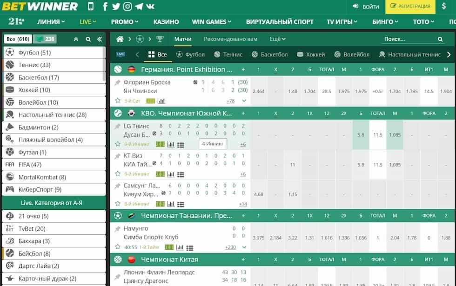The height and width of the screenshot is (286, 456).
Task: Open the Twitter social icon
Action: (116, 6)
